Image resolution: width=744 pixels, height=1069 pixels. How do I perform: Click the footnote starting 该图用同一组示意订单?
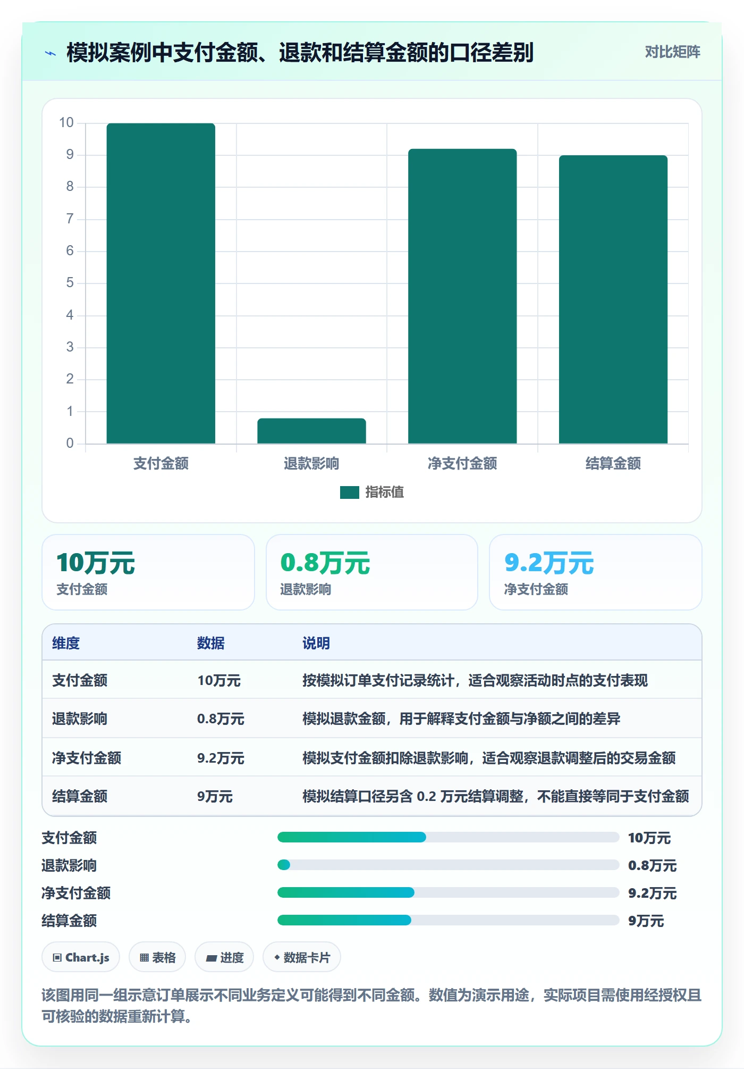pyautogui.click(x=371, y=1005)
